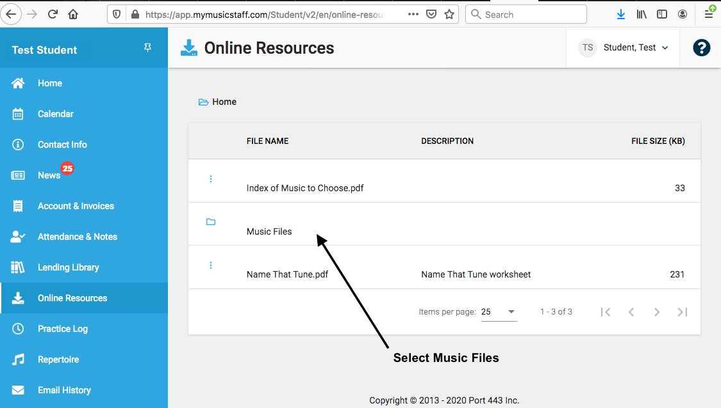Click the Test Student sidebar title

click(x=45, y=50)
